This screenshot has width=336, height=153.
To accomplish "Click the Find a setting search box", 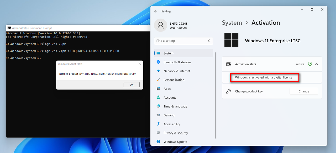I will [183, 41].
